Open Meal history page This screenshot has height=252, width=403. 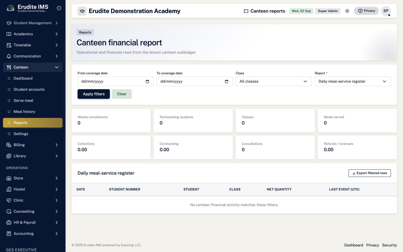click(33, 112)
